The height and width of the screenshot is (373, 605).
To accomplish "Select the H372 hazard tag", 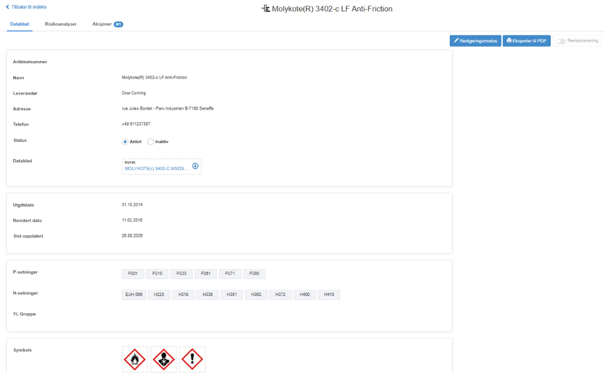I will [280, 295].
